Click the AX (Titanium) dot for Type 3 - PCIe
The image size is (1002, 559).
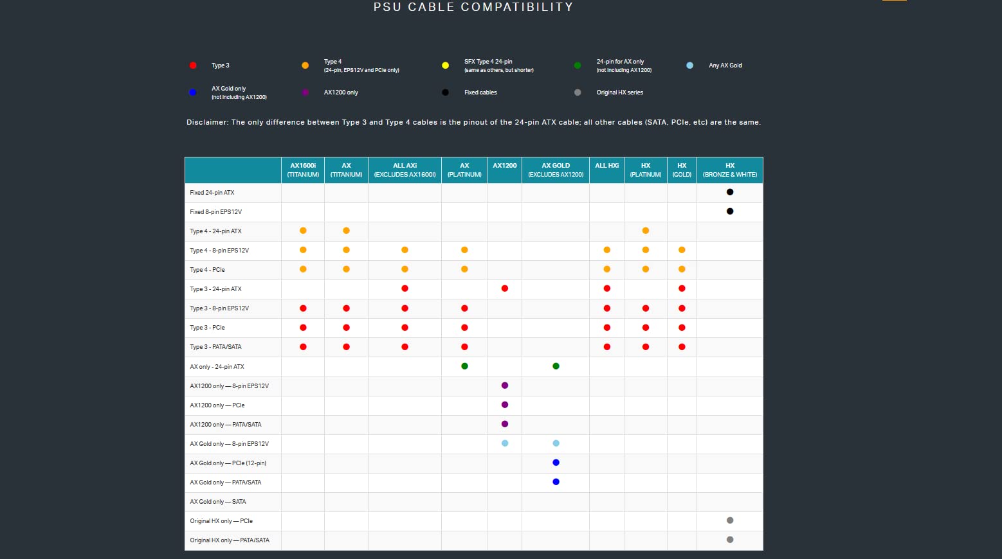(346, 328)
